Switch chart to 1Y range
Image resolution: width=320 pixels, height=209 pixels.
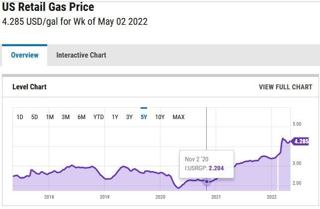[115, 117]
